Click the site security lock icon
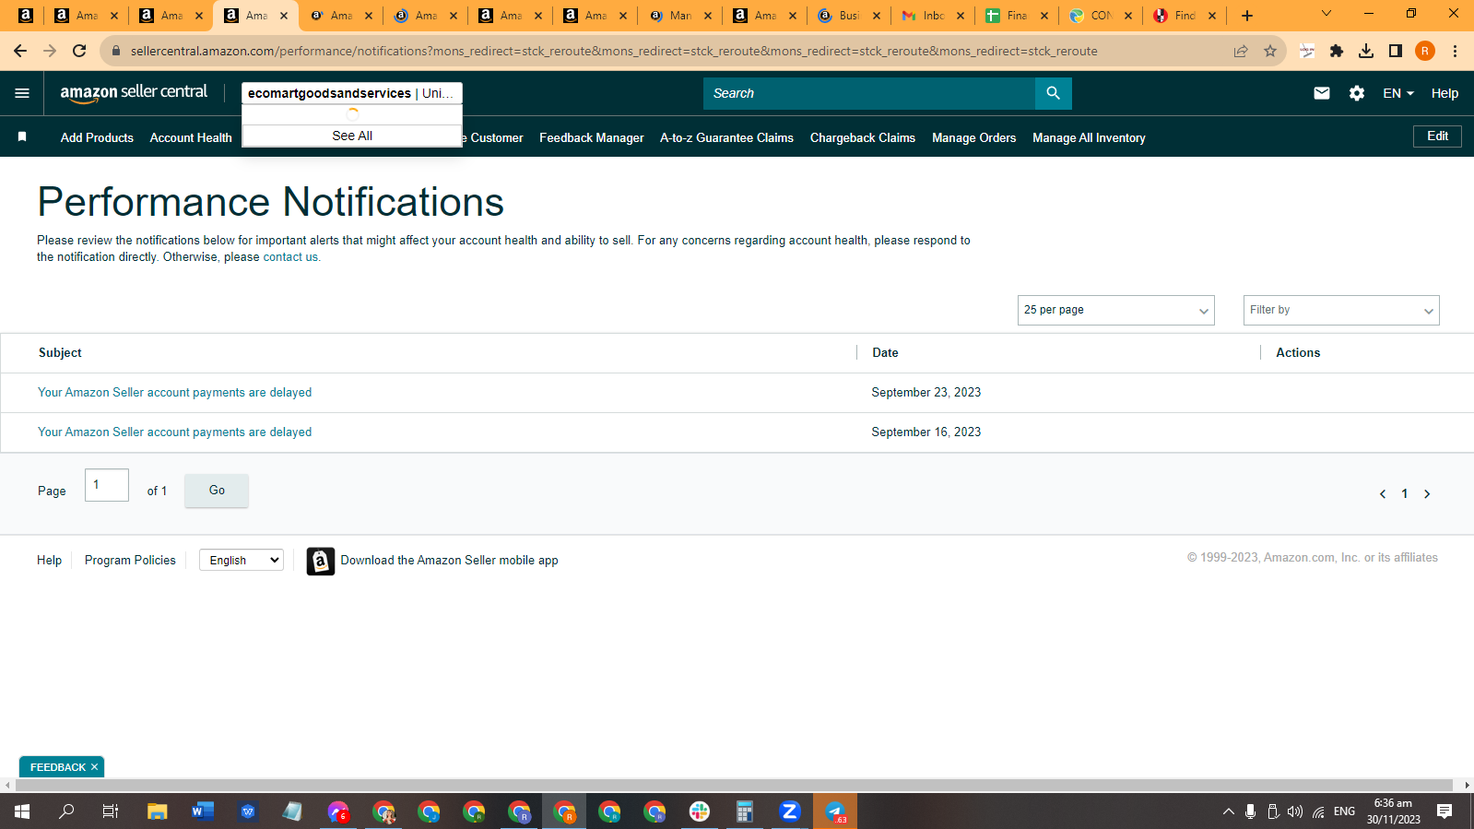This screenshot has height=829, width=1474. tap(115, 51)
